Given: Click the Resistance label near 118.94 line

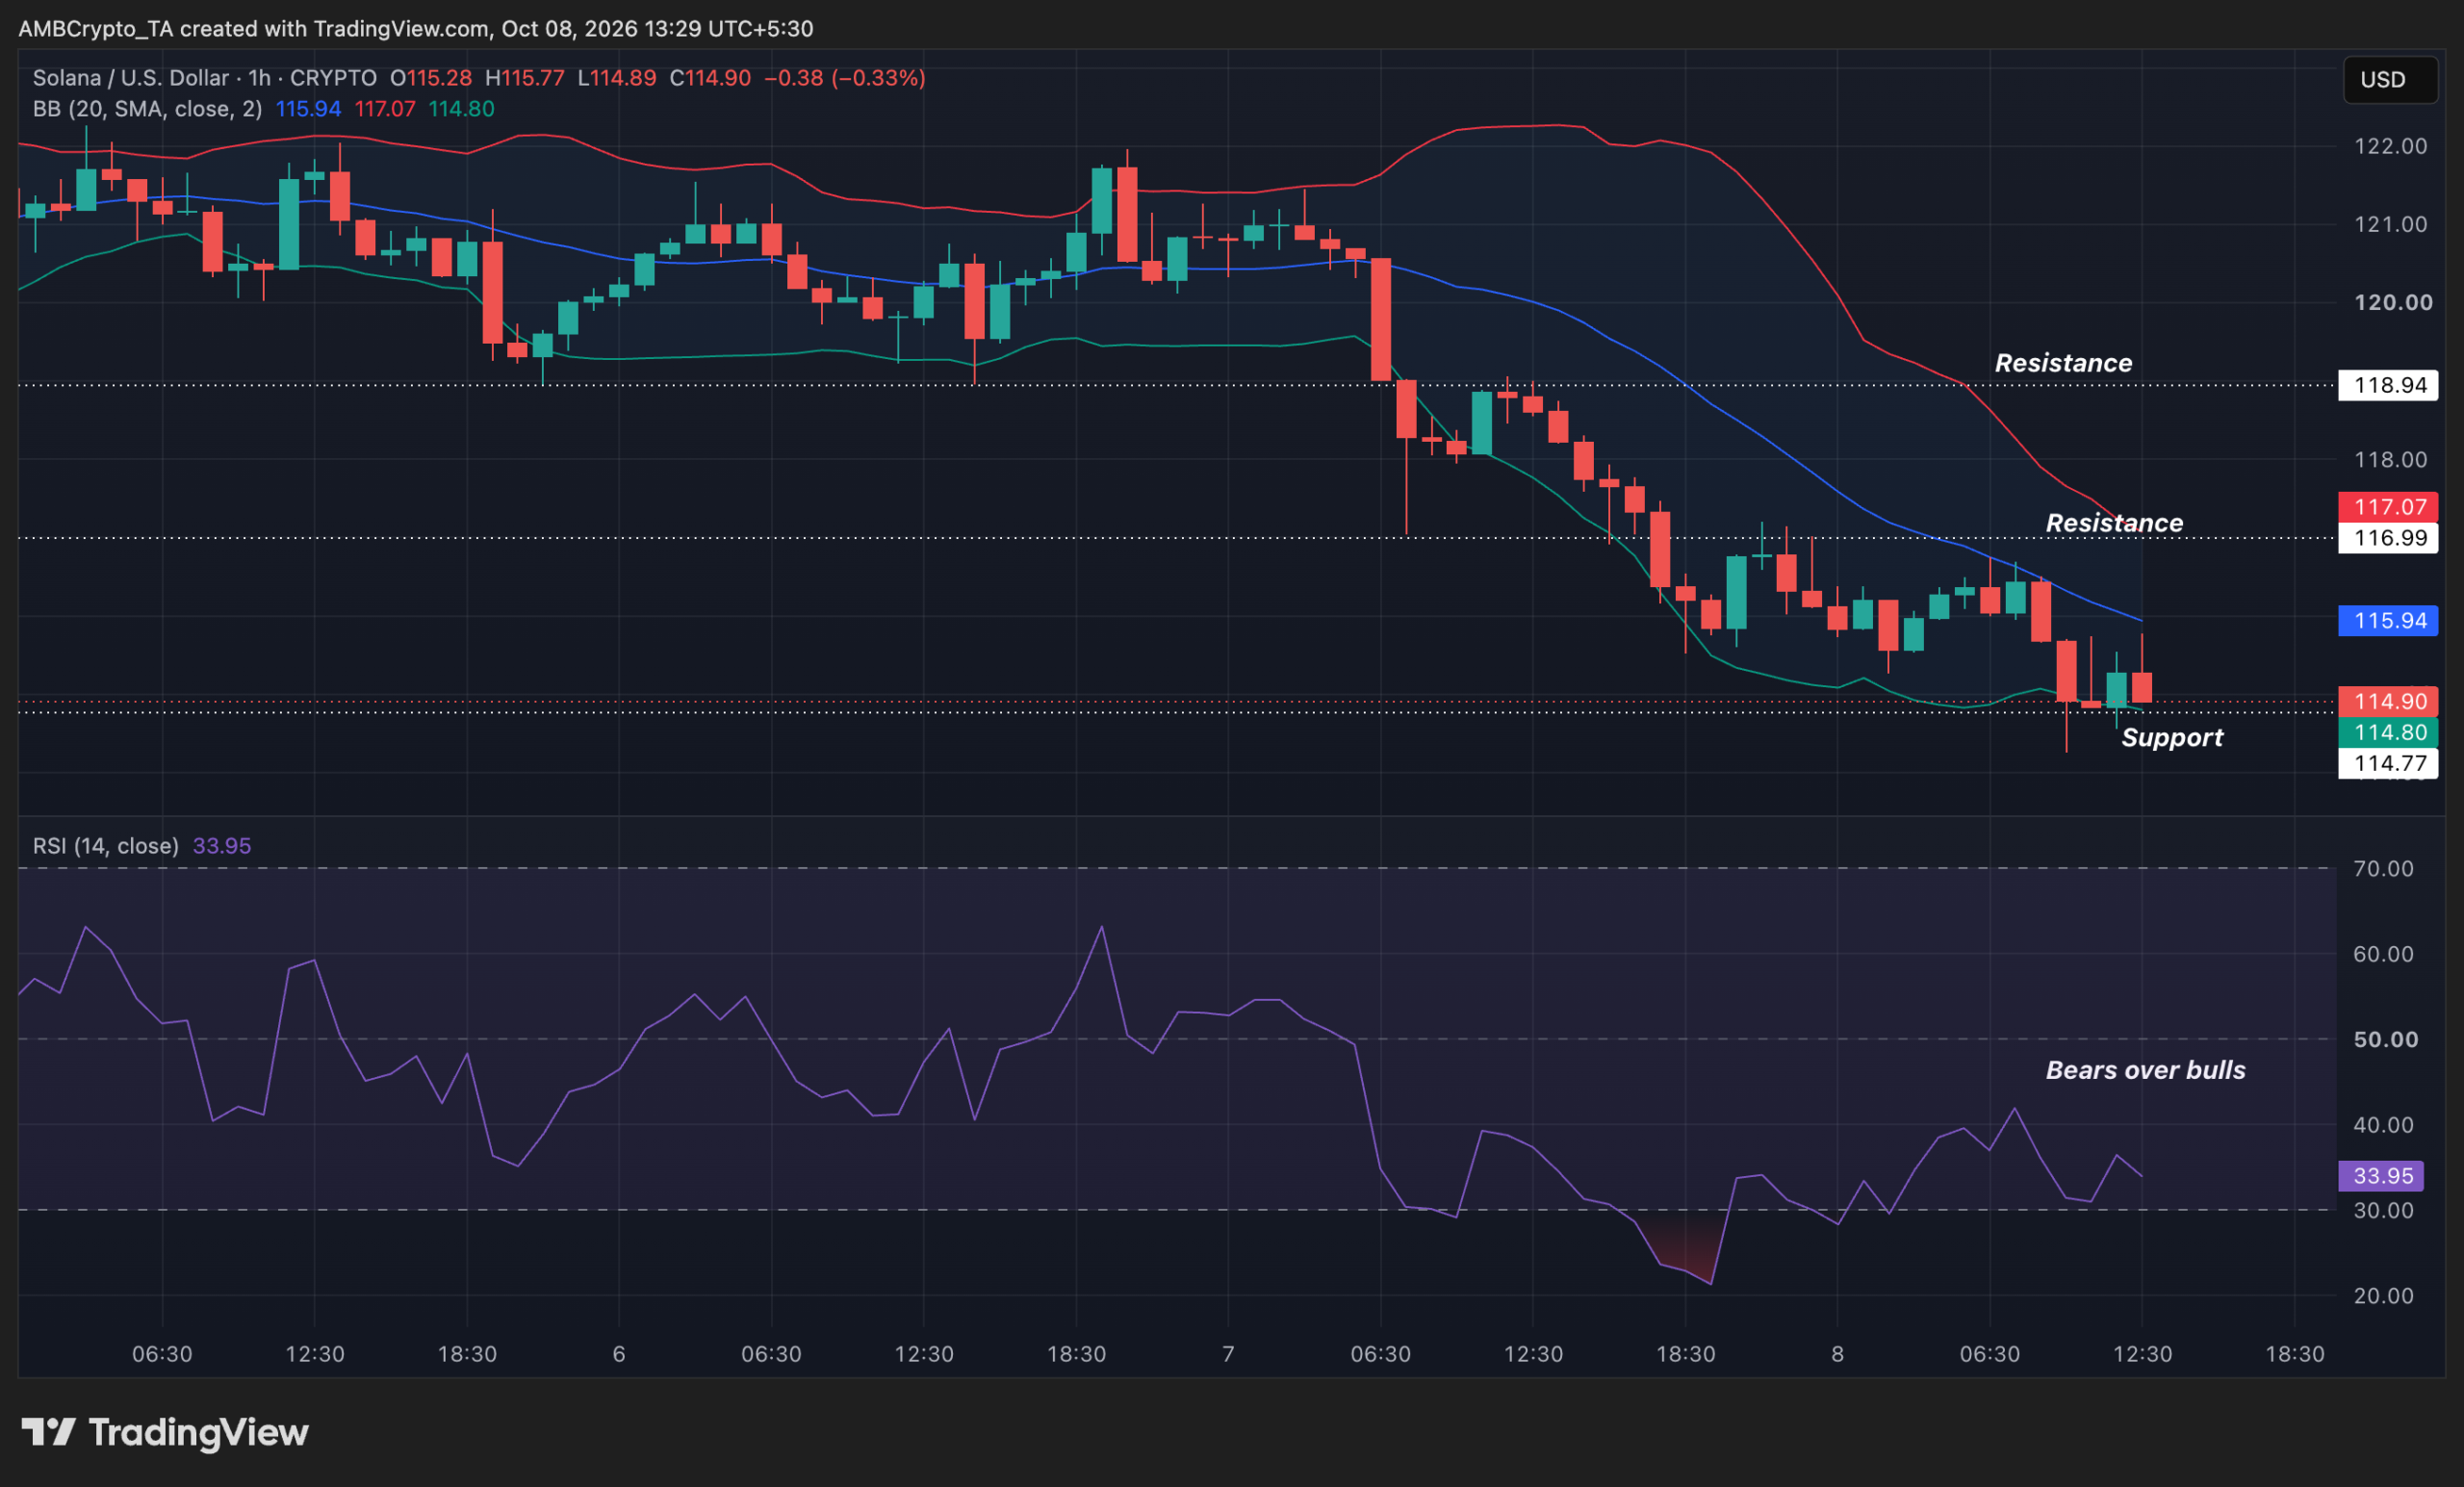Looking at the screenshot, I should pos(2063,363).
